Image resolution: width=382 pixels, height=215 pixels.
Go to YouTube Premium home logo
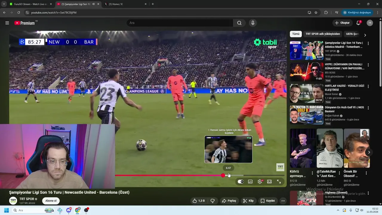pyautogui.click(x=24, y=23)
